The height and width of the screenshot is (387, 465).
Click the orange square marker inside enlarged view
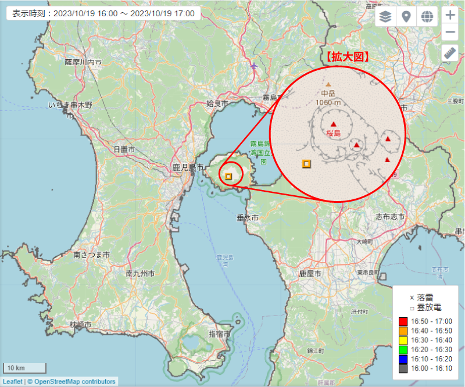[306, 164]
